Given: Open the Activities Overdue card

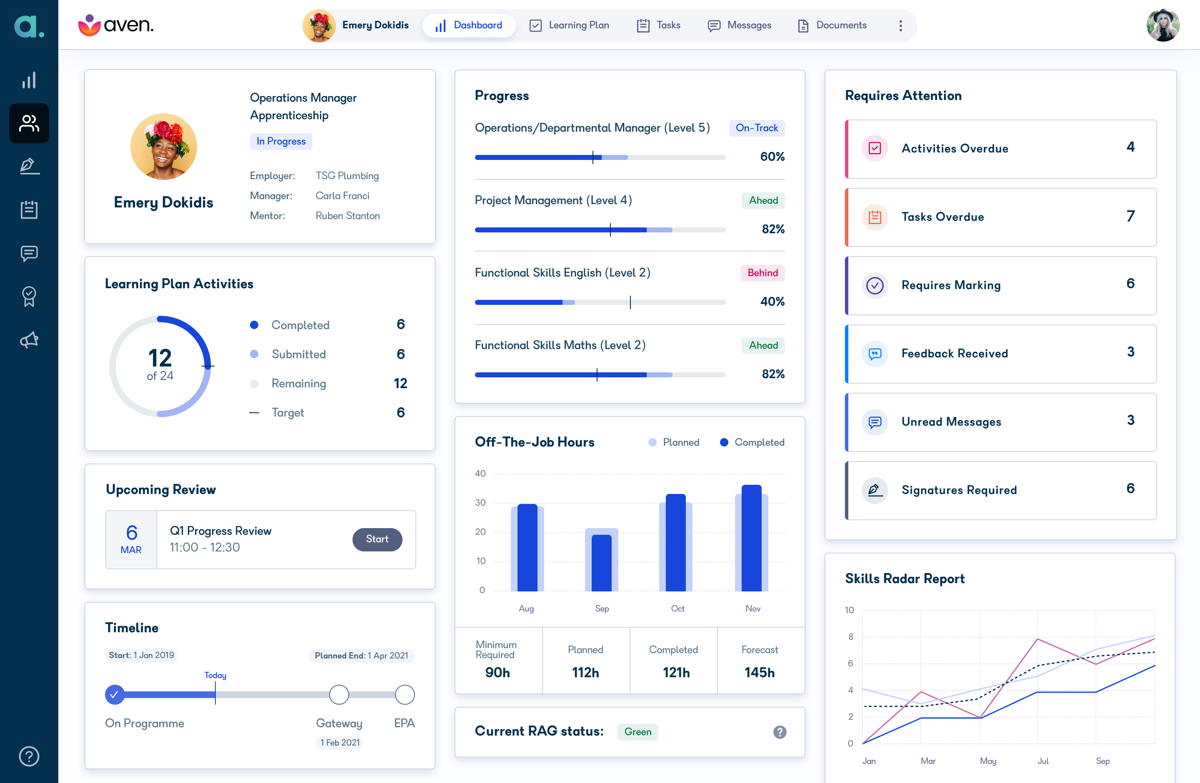Looking at the screenshot, I should (x=1001, y=149).
